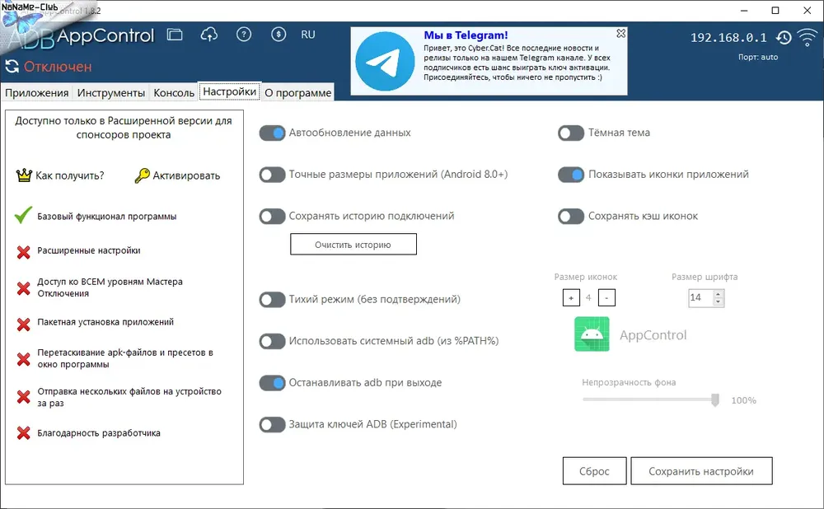
Task: Click the red cross beside Доступ ко ВСЕМ уровням
Action: tap(23, 287)
